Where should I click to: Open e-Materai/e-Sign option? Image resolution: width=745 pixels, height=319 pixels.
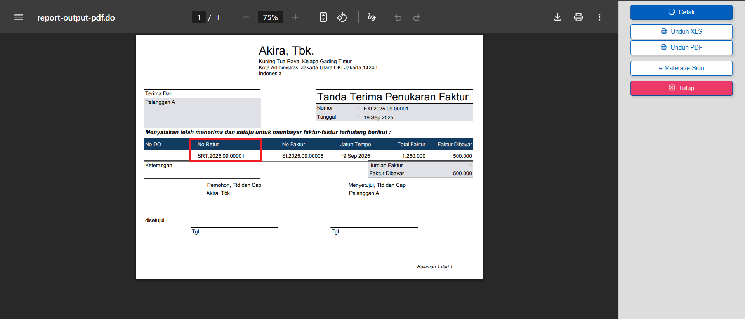pos(681,68)
